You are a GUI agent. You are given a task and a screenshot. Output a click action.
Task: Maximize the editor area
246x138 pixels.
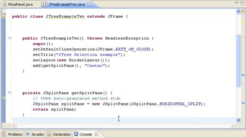[243, 3]
